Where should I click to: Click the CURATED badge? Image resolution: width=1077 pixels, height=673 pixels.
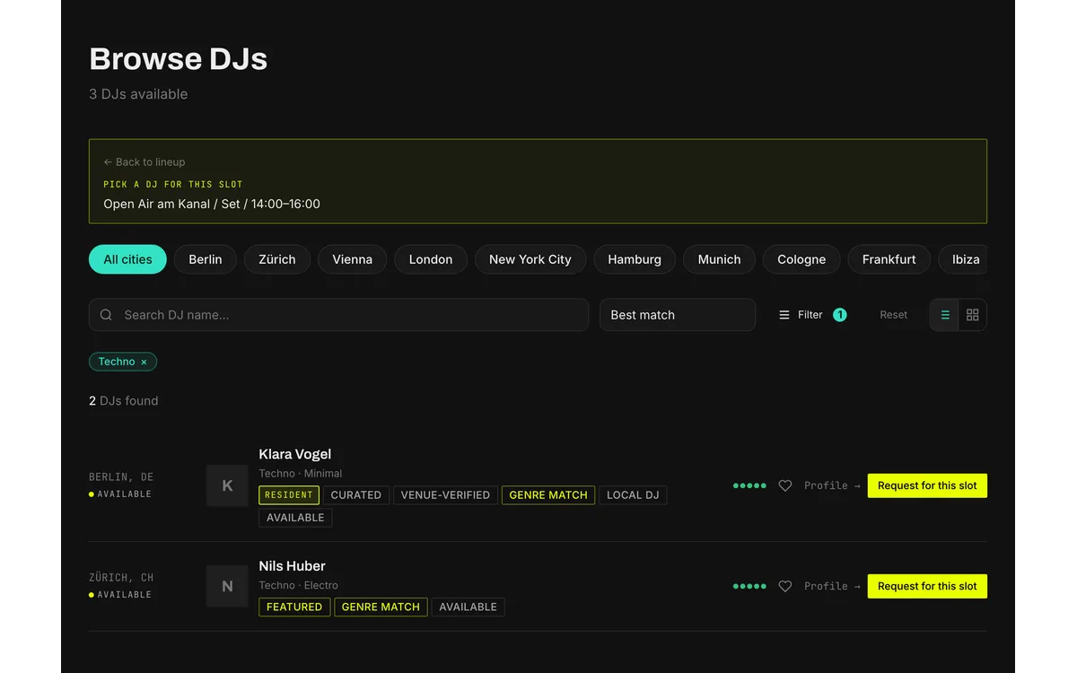click(356, 495)
